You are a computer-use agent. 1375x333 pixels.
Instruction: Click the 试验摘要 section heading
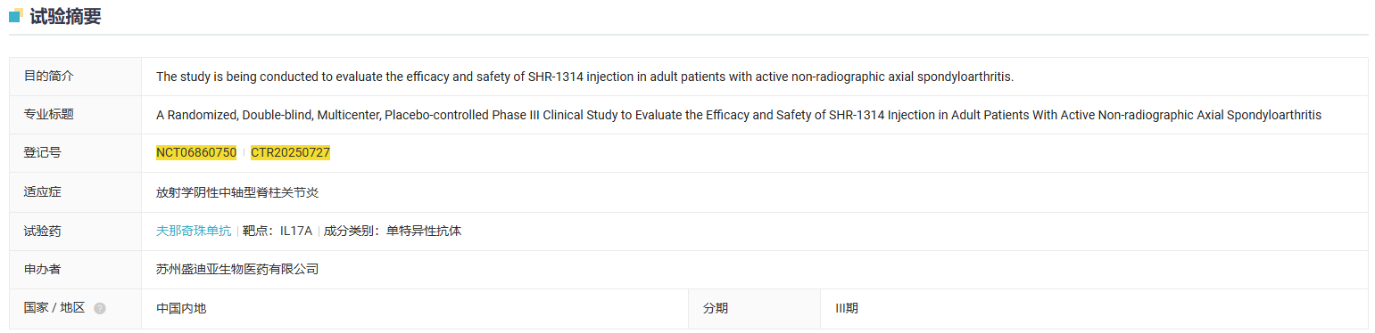pyautogui.click(x=65, y=15)
